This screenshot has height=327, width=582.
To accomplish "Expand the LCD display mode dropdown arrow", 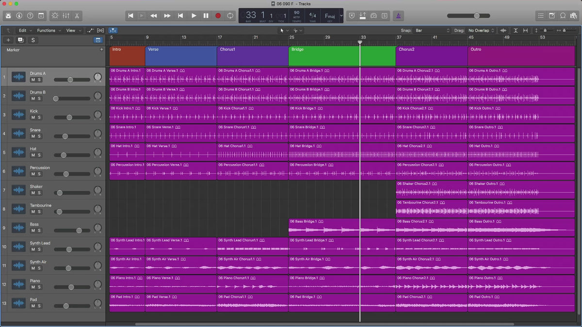I will [341, 16].
